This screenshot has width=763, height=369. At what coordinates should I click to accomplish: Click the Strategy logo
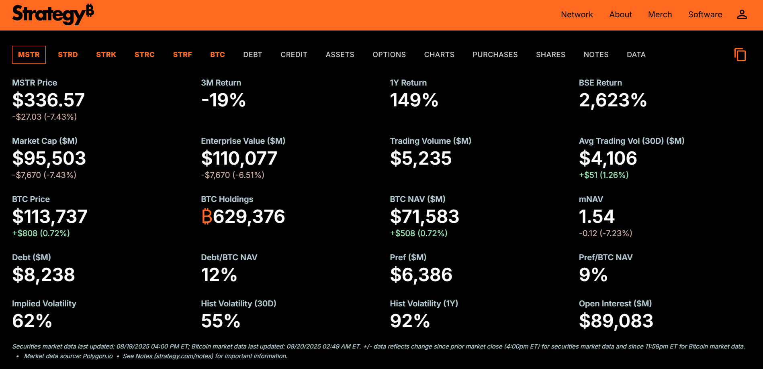(53, 14)
